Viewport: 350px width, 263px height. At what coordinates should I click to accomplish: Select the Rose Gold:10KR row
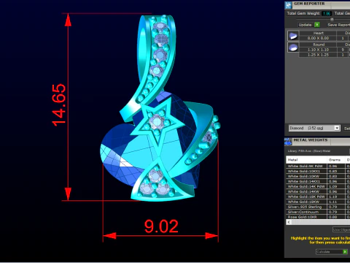318,217
